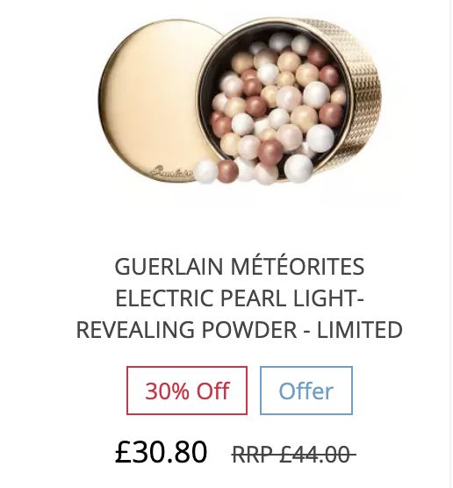Image resolution: width=453 pixels, height=488 pixels.
Task: Click the "REVEALING POWDER - LIMITED" title line
Action: tap(240, 330)
